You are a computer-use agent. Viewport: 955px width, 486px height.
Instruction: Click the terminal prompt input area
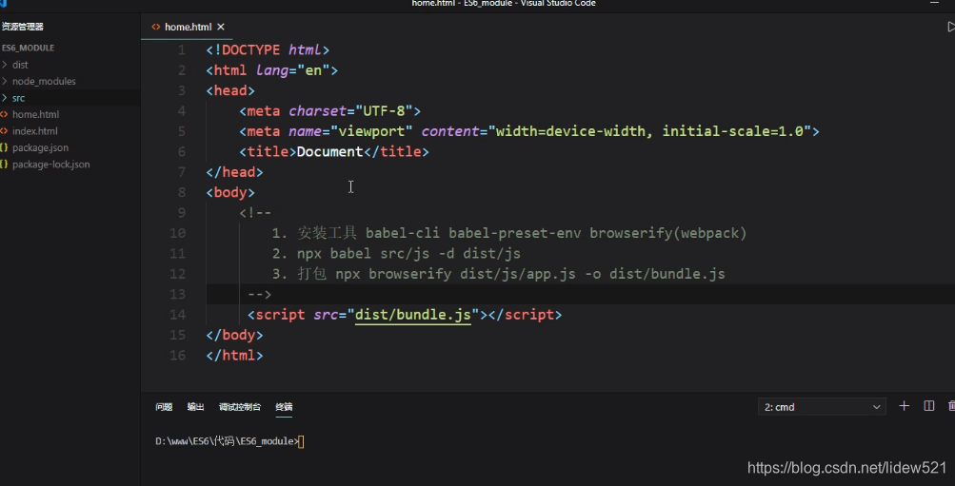[301, 441]
